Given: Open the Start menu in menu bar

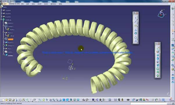Looking at the screenshot, I should point(5,4).
